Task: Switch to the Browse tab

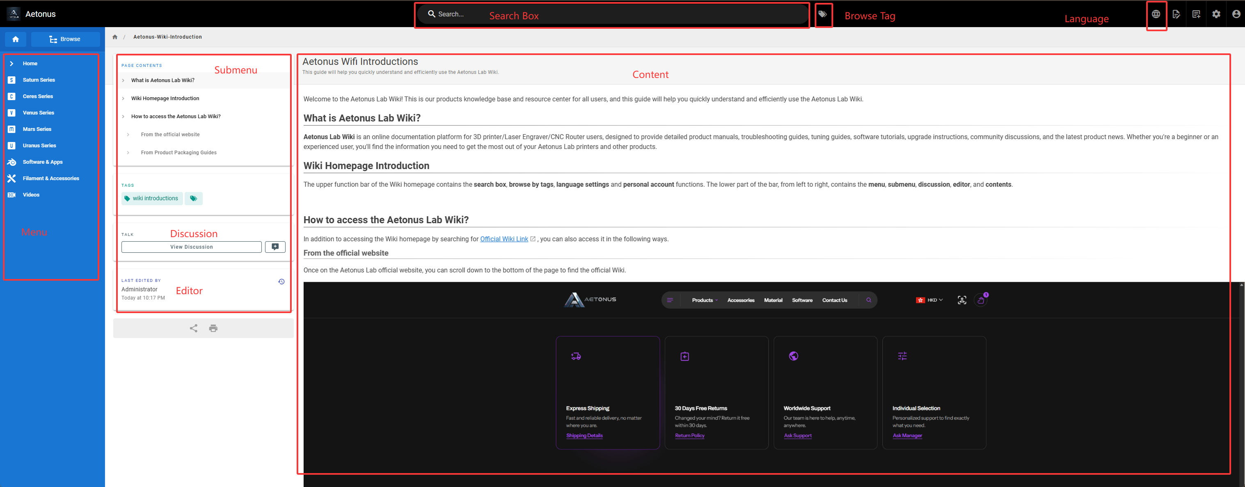Action: point(65,39)
